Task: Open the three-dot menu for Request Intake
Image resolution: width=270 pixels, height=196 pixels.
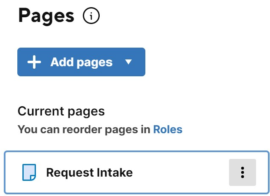Action: [243, 172]
